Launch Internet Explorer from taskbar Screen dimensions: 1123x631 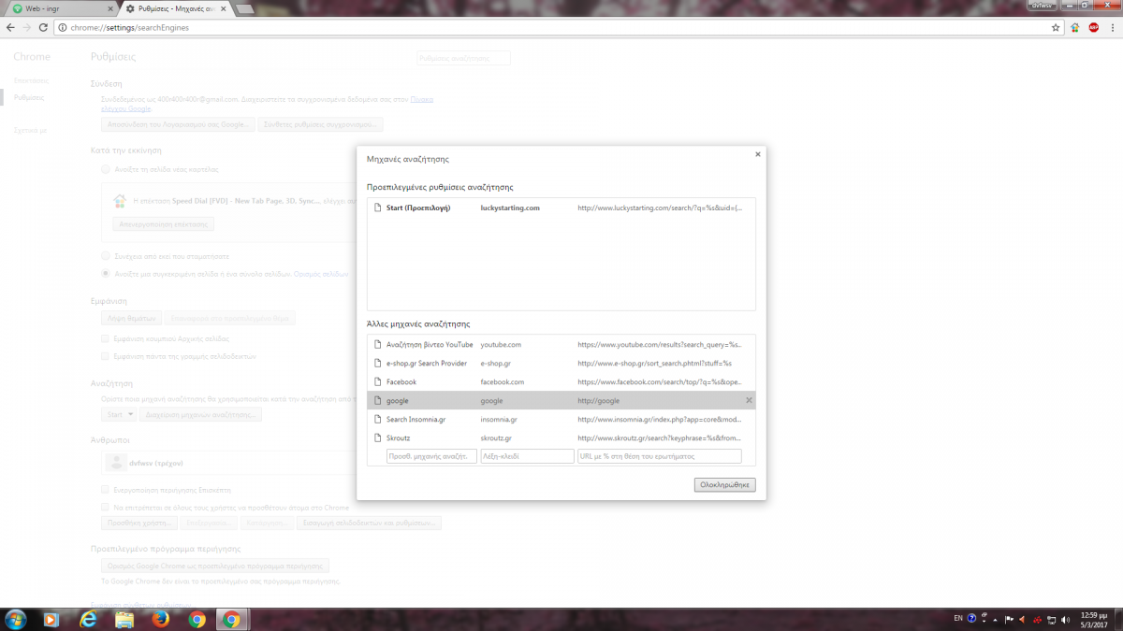[89, 619]
